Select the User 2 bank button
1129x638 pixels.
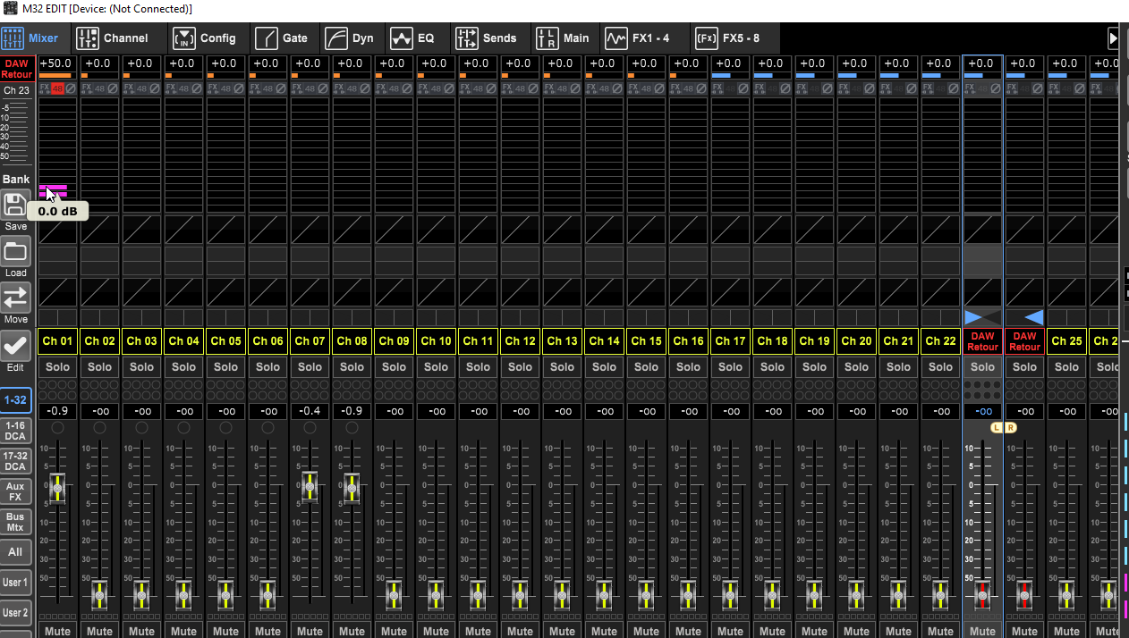[15, 613]
